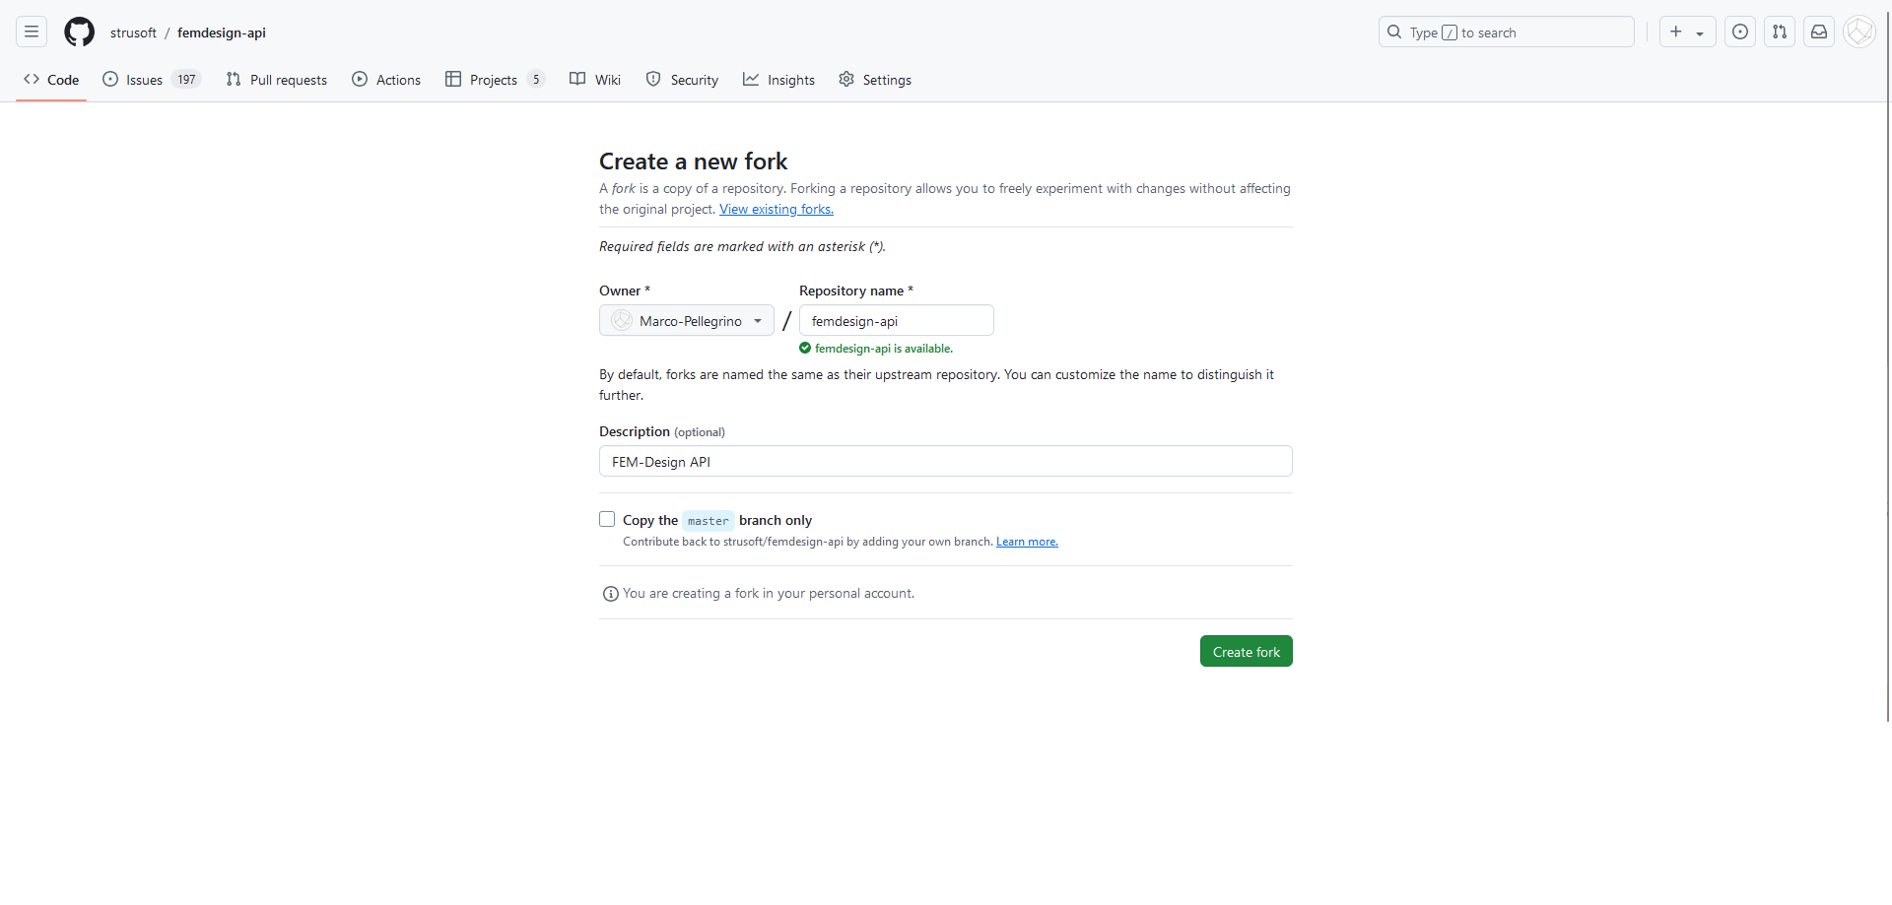Expand the Owner dropdown Marco-Pellegrino
Viewport: 1892px width, 905px height.
[686, 321]
